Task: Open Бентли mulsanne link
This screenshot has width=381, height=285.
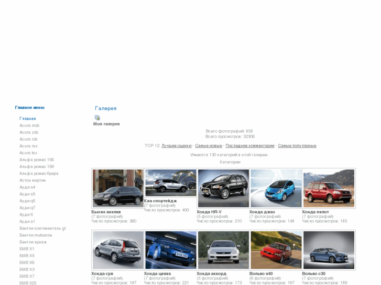Action: click(36, 235)
